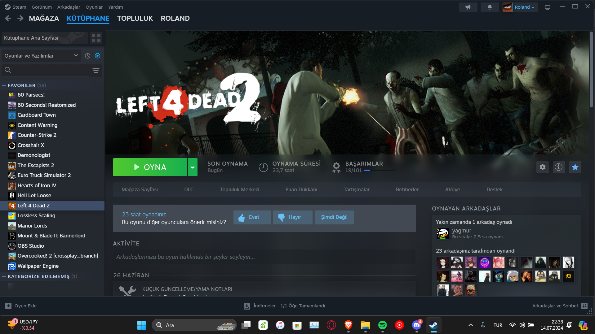Toggle favorite star for Left 4 Dead 2
Viewport: 595px width, 334px height.
(575, 167)
